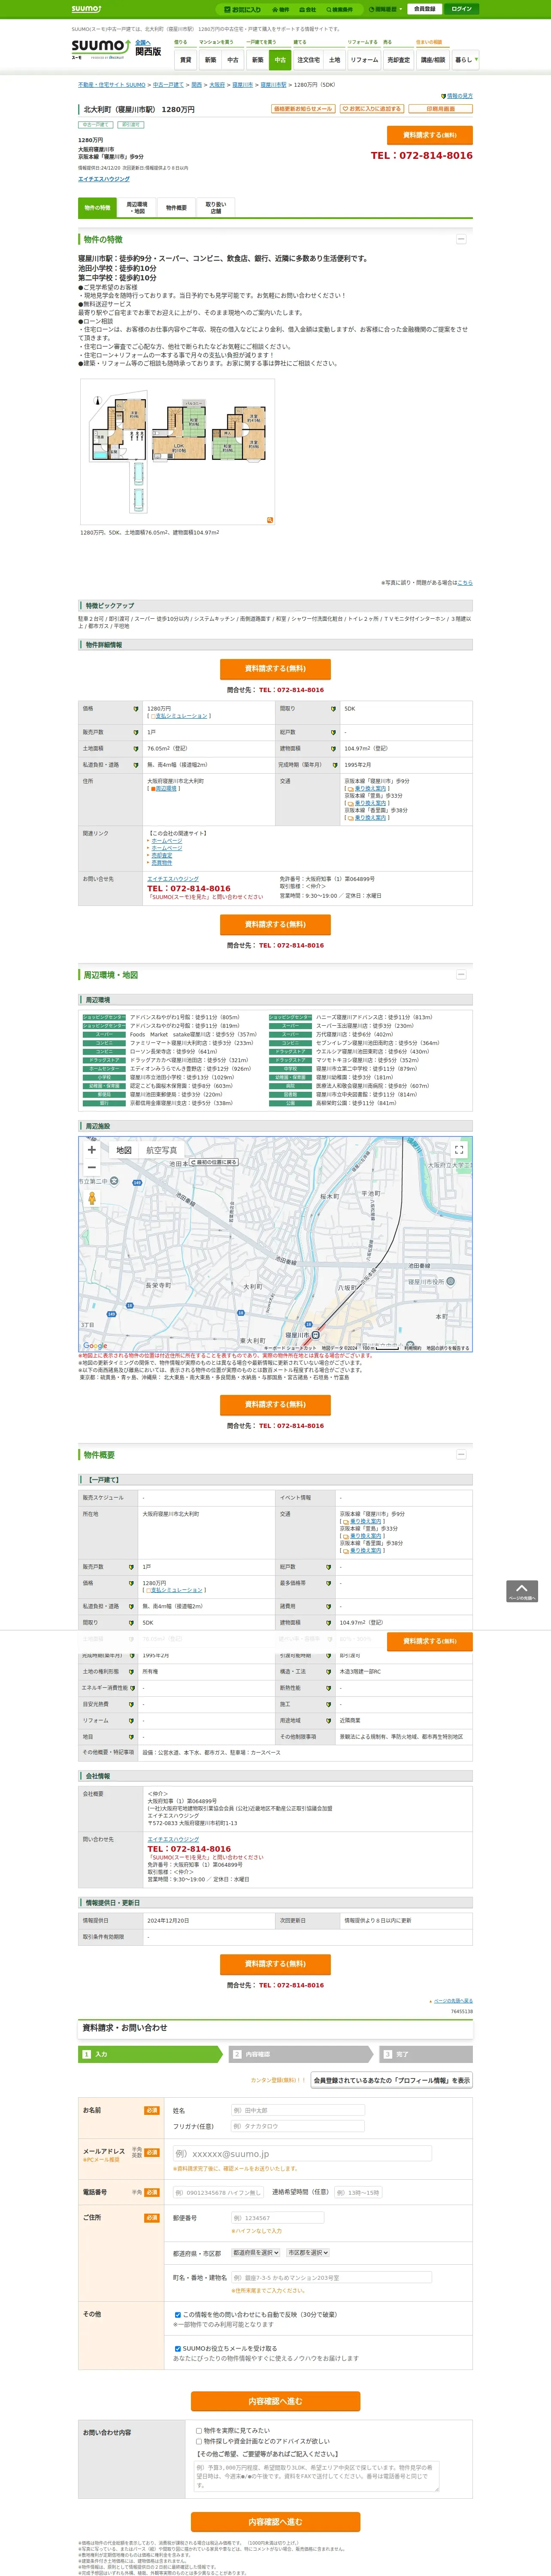Screen dimensions: 551x2576
Task: Collapse 周辺環境・地図 section header toggle
Action: click(x=461, y=975)
